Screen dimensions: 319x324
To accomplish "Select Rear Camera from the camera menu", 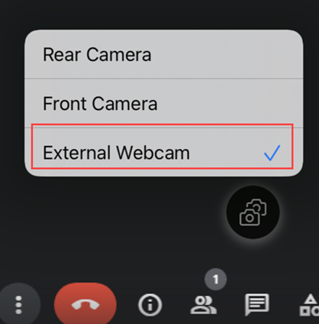I will [164, 54].
